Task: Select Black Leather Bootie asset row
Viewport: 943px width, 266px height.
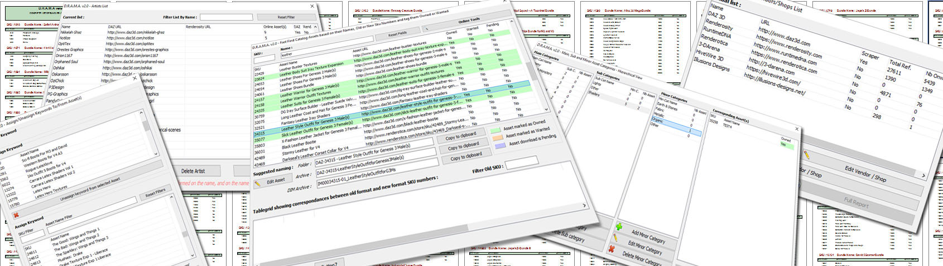Action: pyautogui.click(x=299, y=144)
